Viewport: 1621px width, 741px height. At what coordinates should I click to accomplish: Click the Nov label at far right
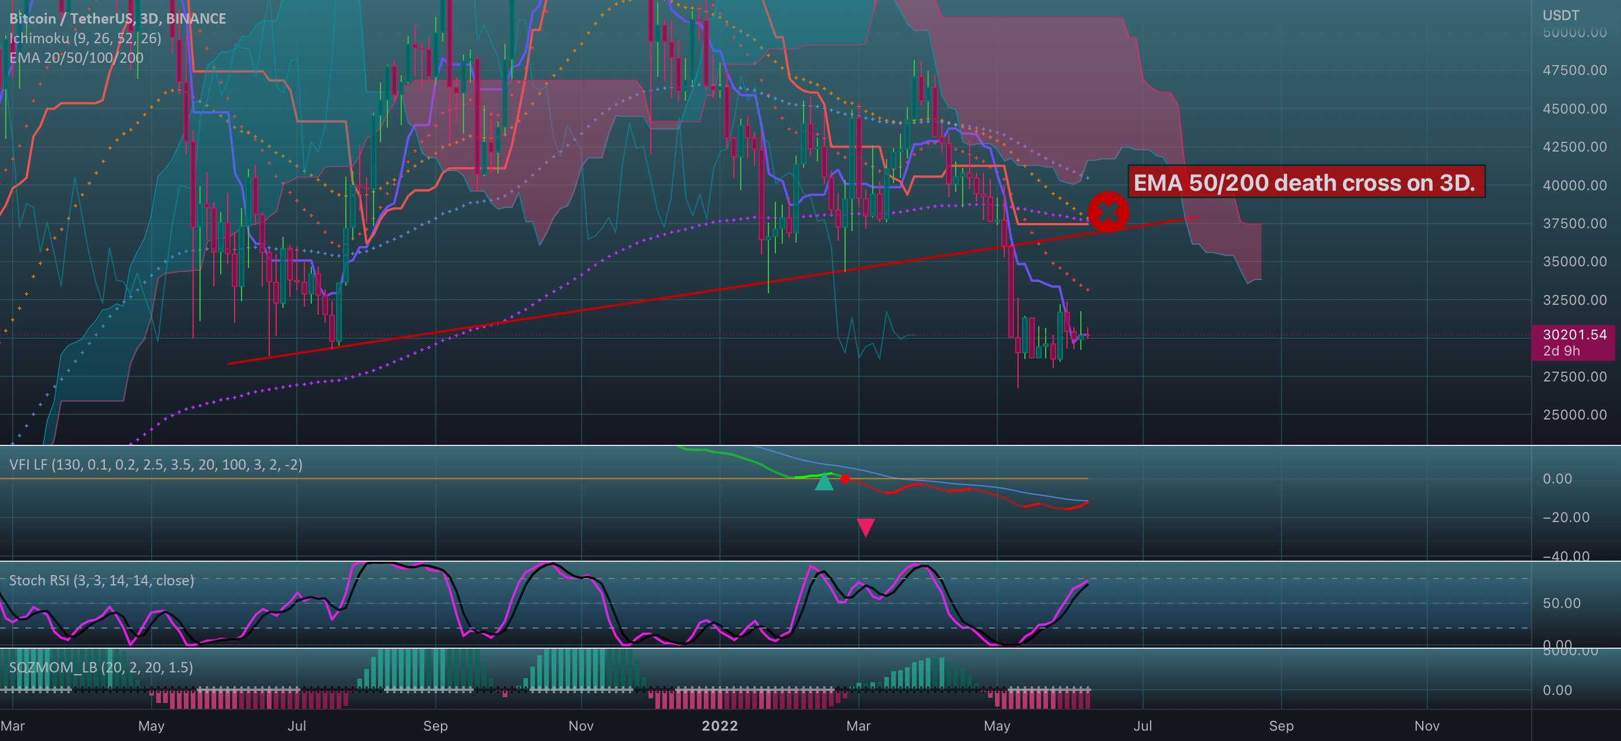tap(1427, 726)
